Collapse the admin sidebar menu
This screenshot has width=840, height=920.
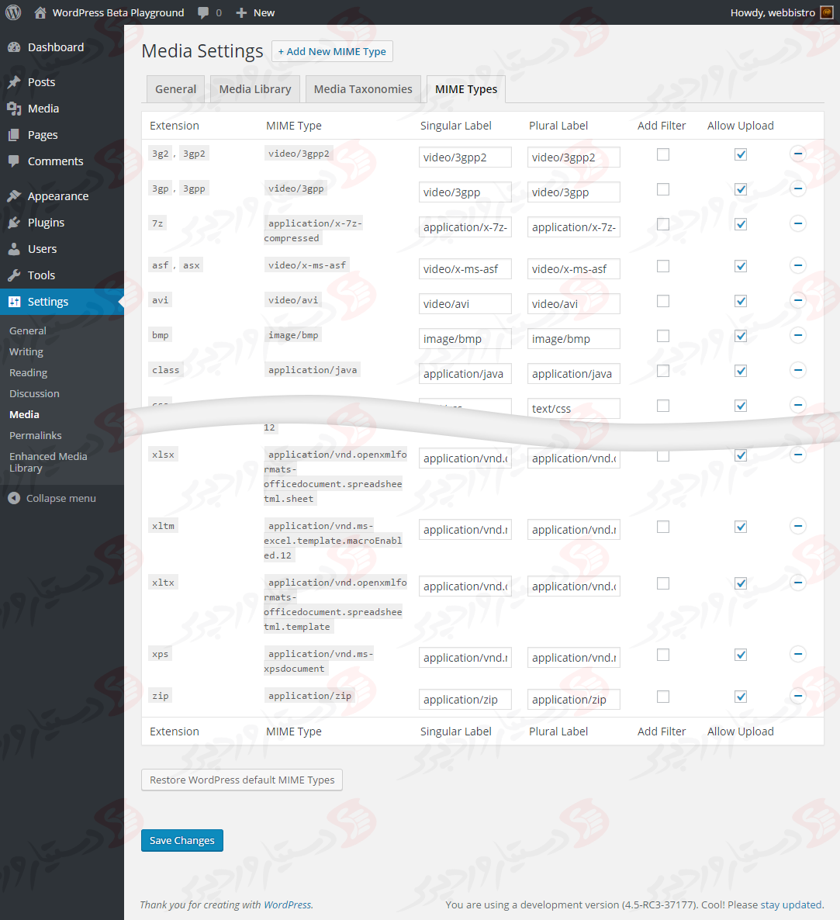(x=52, y=498)
